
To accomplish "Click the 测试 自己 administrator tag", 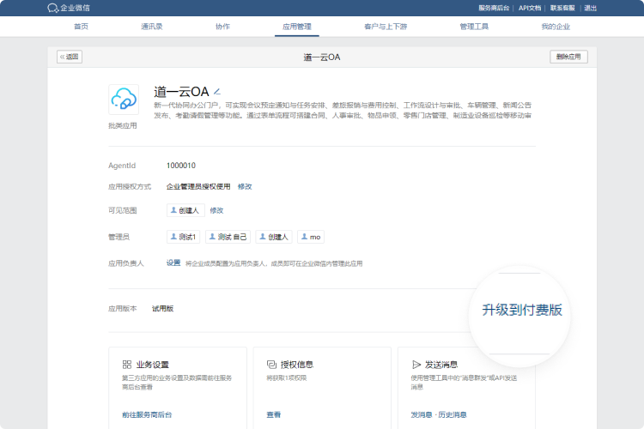I will point(228,237).
